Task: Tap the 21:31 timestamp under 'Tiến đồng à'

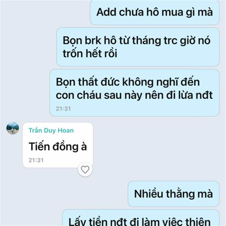Action: [36, 160]
